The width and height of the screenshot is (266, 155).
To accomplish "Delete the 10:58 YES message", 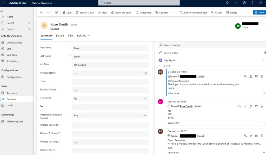I will click(x=262, y=106).
